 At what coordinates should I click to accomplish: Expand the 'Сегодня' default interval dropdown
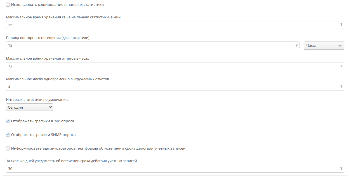pyautogui.click(x=29, y=107)
